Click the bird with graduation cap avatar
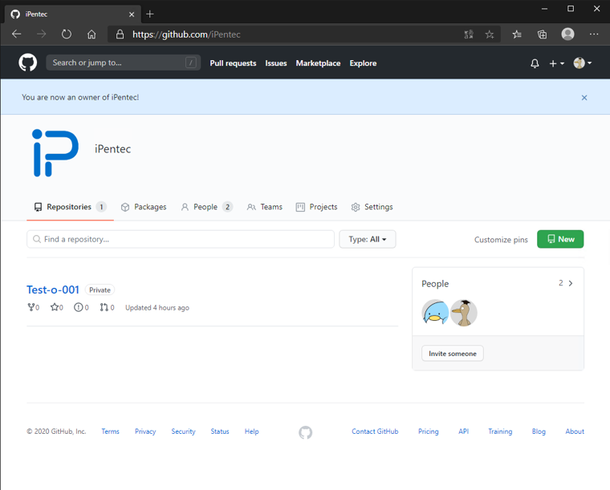The height and width of the screenshot is (490, 610). (463, 313)
